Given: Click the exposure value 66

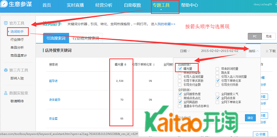Looking at the screenshot, I should tap(122, 118).
